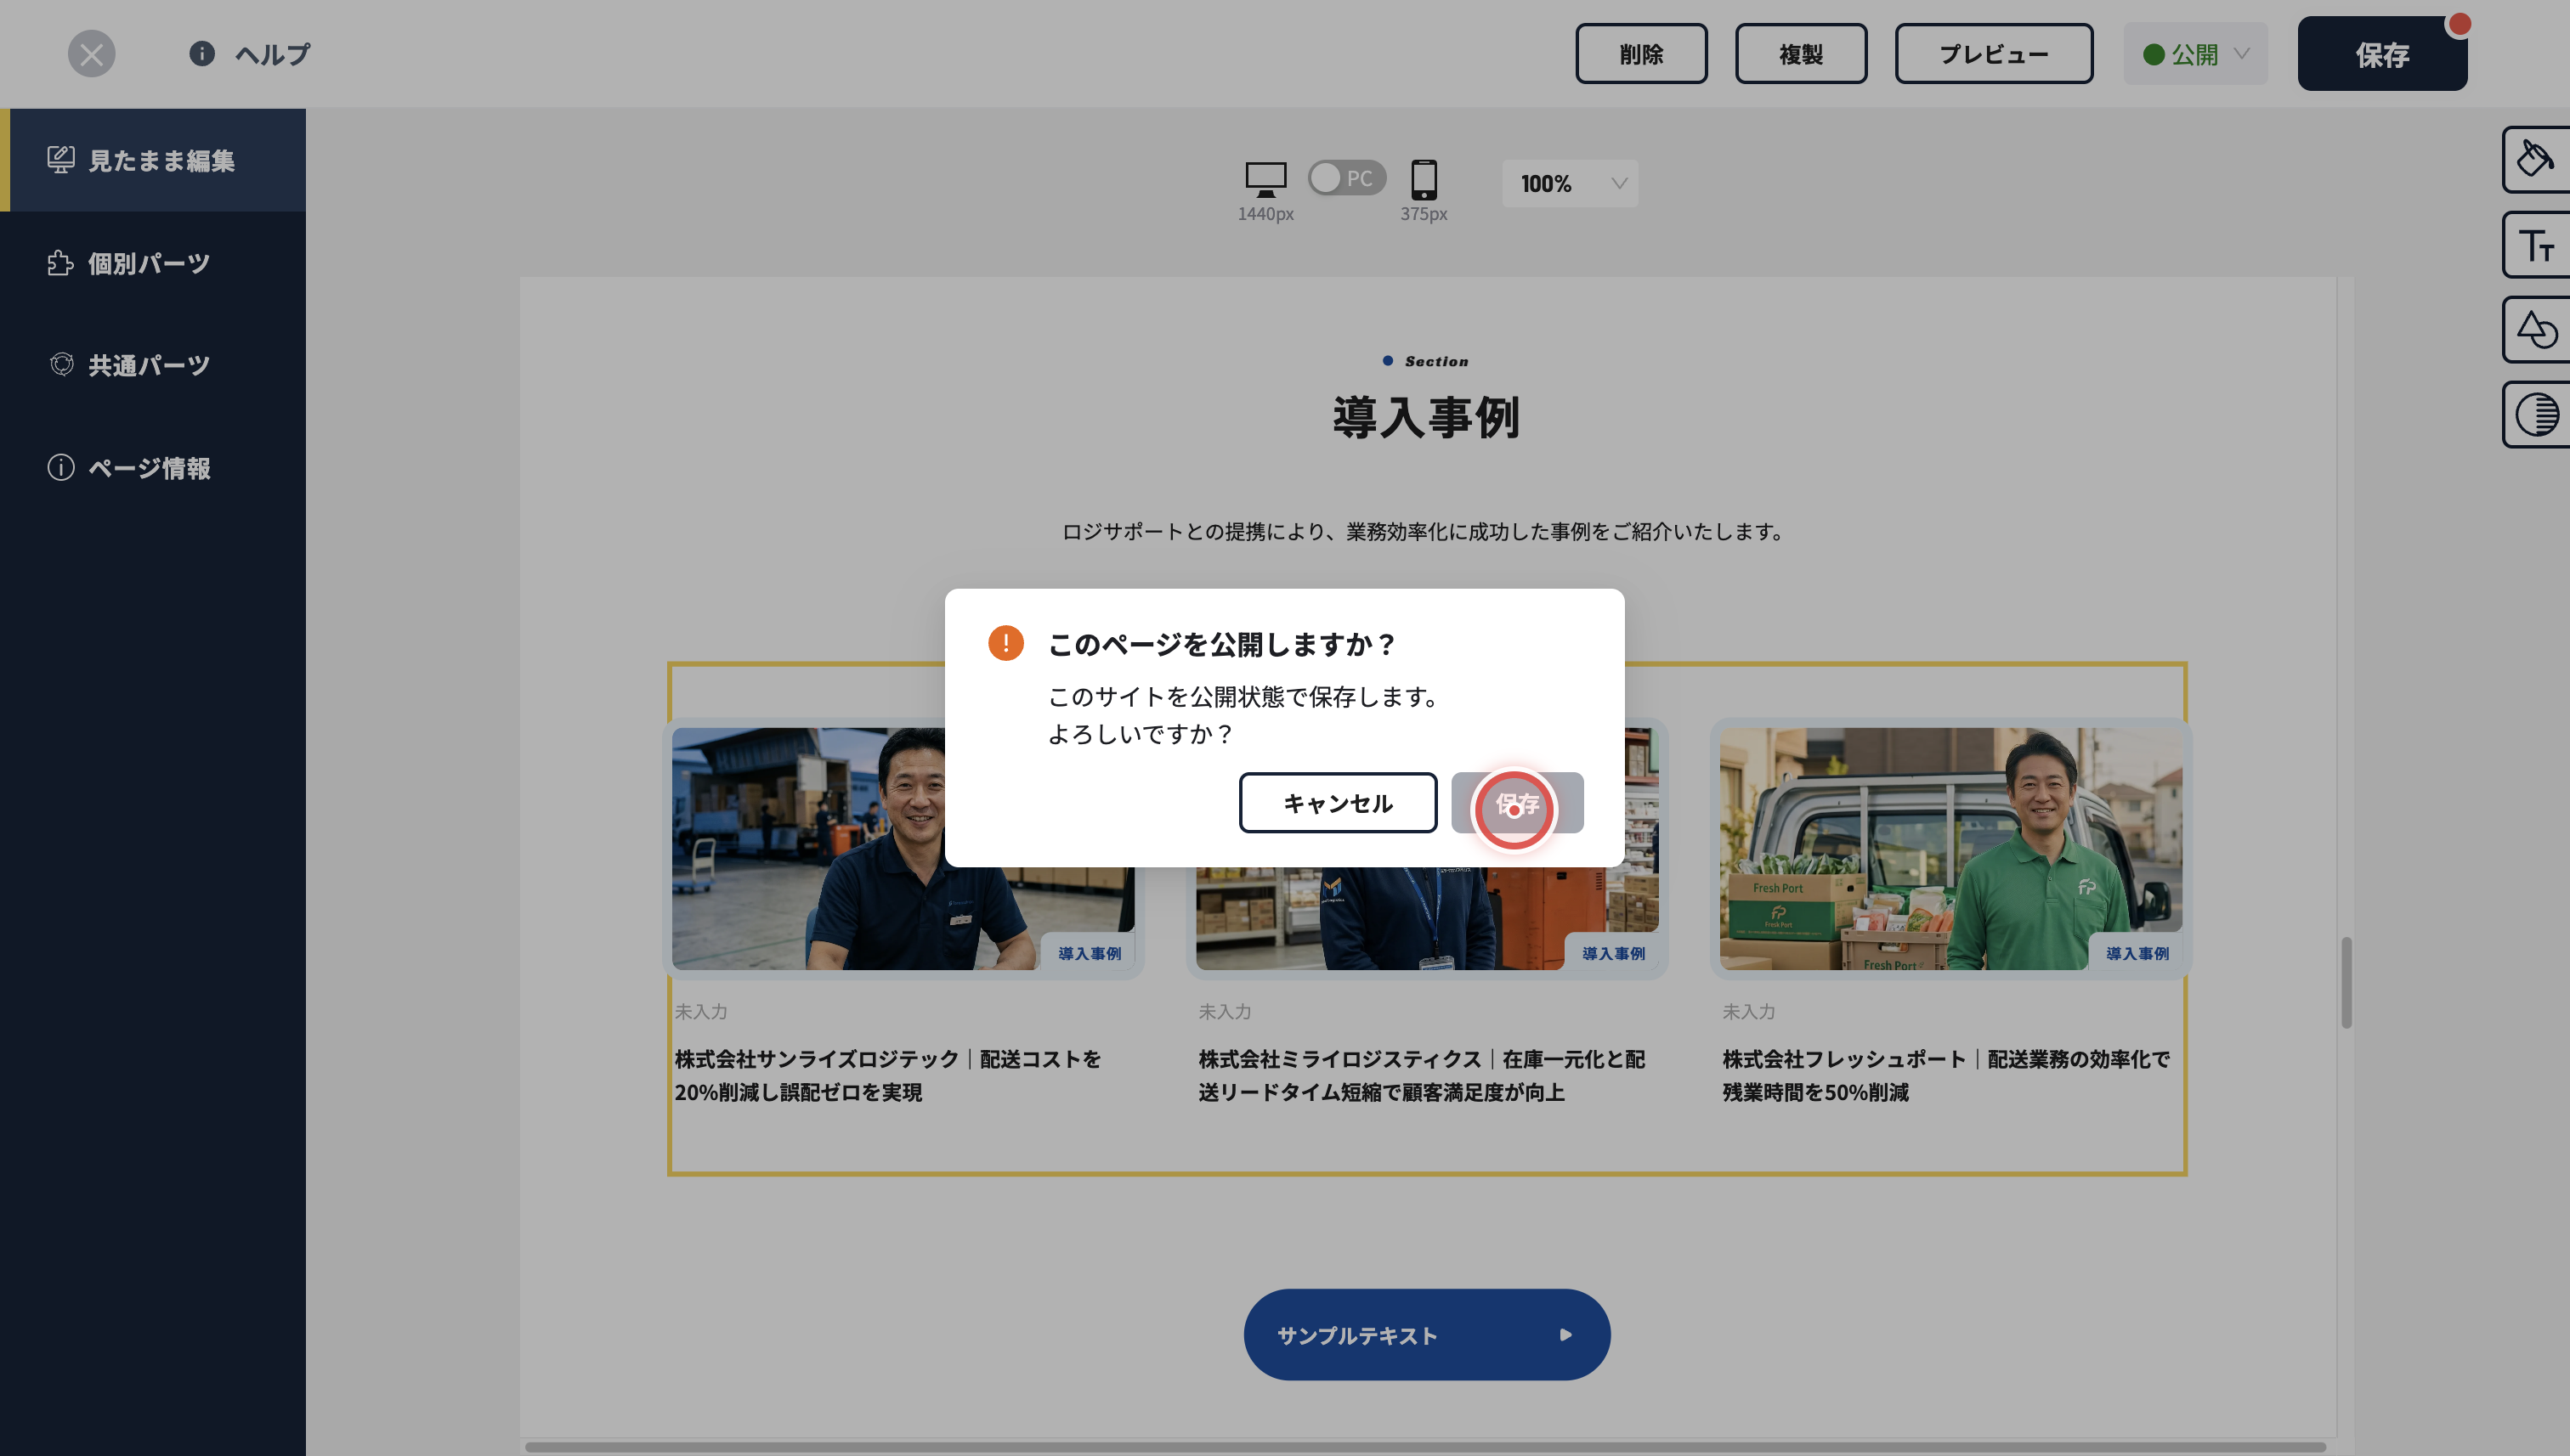
Task: Go to 個別パーツ in sidebar
Action: tap(153, 263)
